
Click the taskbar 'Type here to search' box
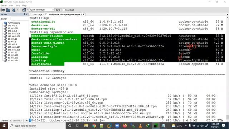click(37, 126)
